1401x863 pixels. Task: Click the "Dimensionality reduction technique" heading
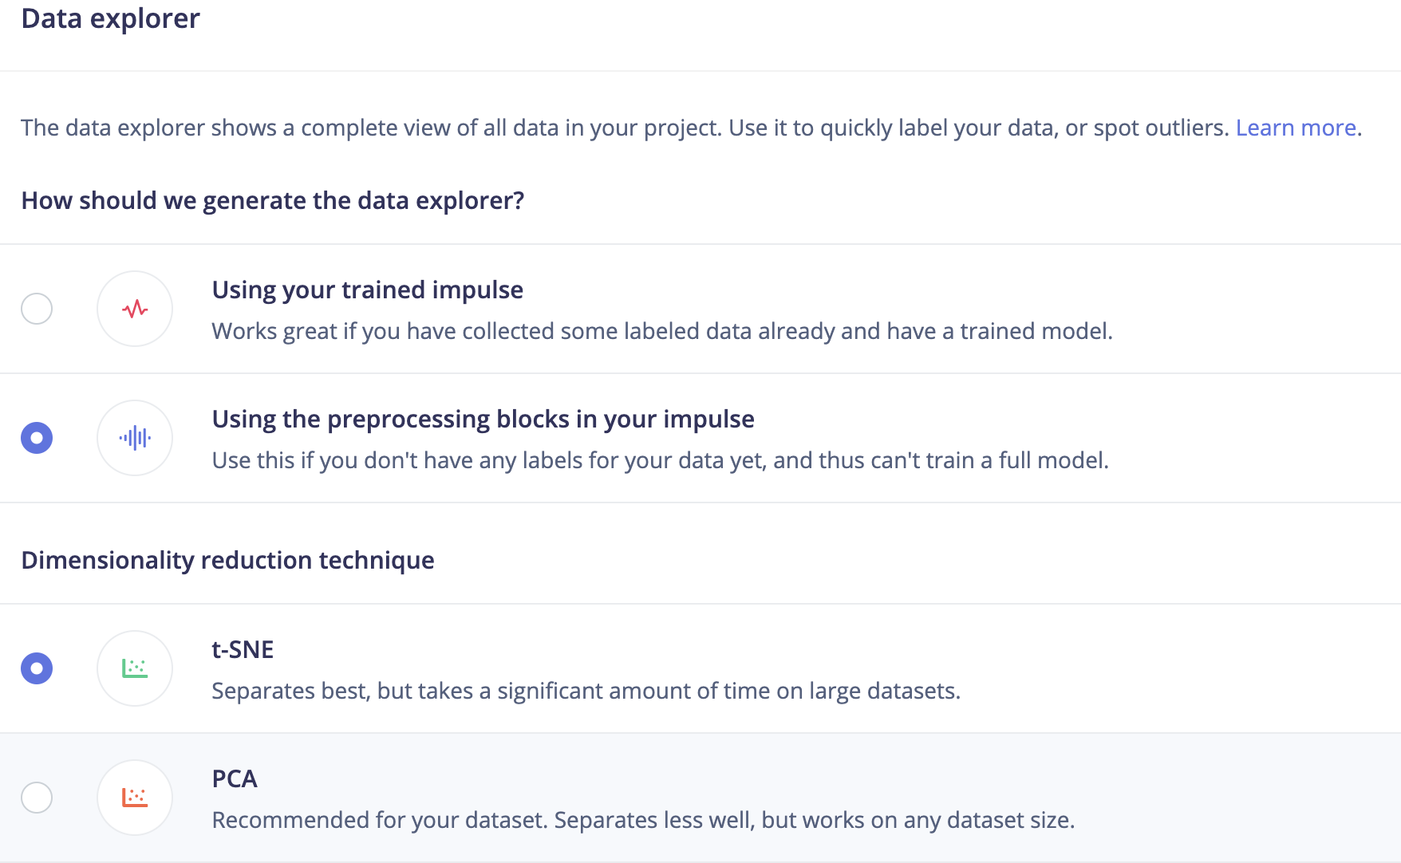click(x=227, y=560)
